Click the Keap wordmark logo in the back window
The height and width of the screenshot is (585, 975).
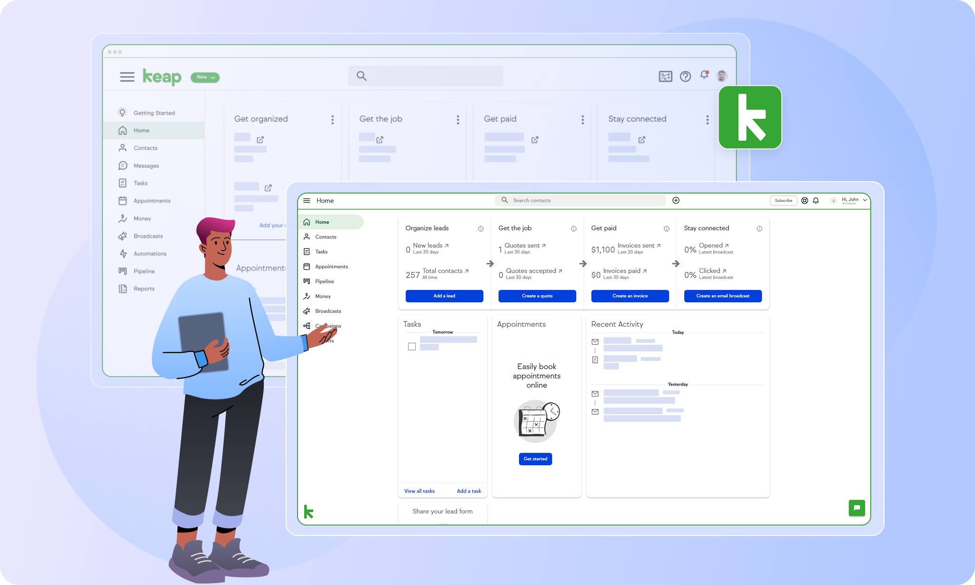click(x=162, y=77)
